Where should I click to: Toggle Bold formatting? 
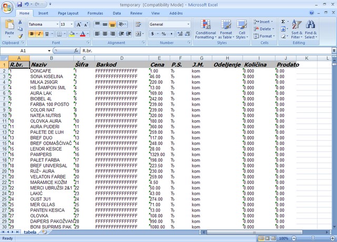tap(31, 34)
